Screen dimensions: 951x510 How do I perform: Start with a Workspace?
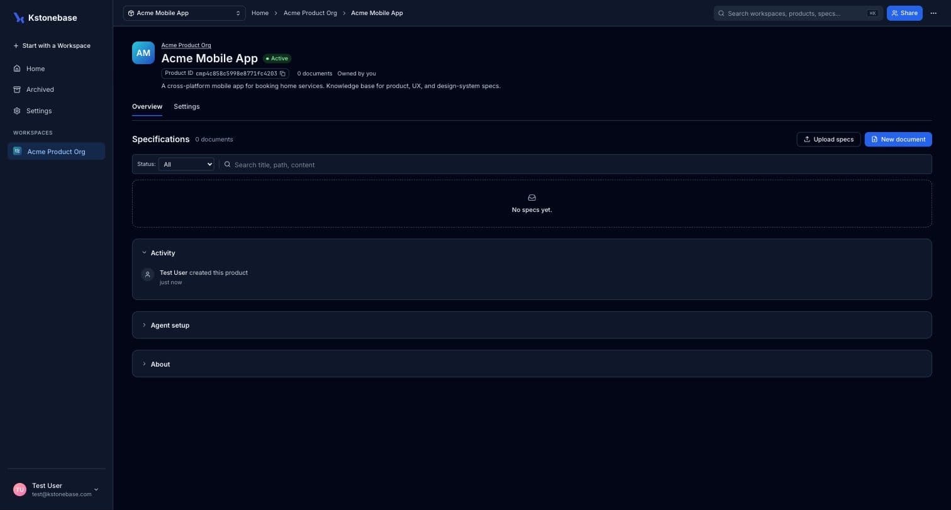(x=56, y=46)
